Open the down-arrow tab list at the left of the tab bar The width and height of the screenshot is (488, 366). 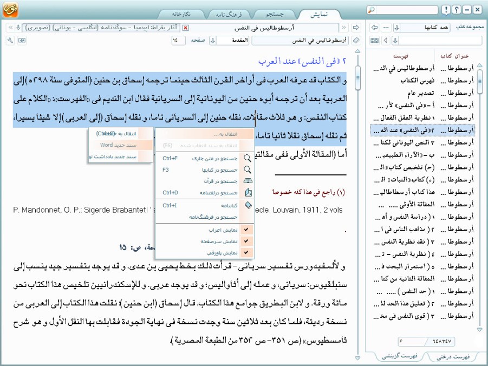[x=18, y=28]
